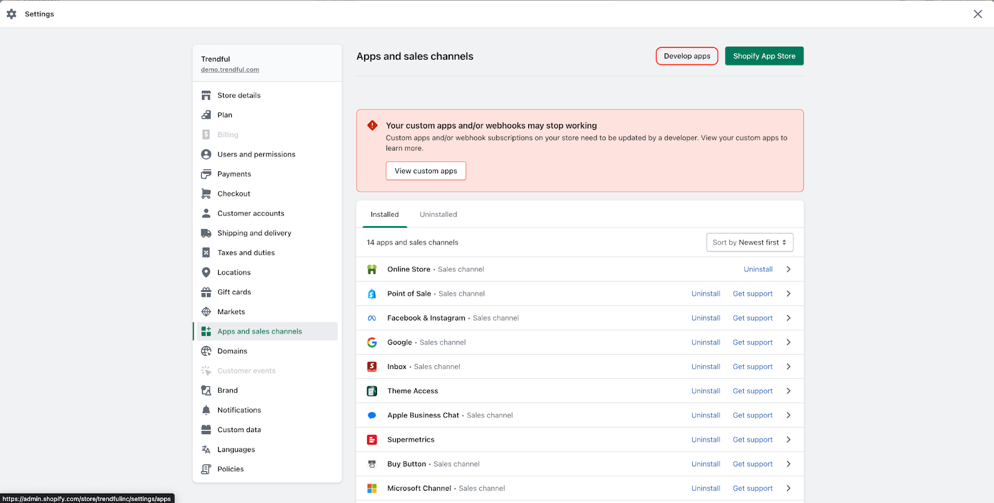Click Get support for Inbox
The width and height of the screenshot is (994, 503).
coord(752,366)
